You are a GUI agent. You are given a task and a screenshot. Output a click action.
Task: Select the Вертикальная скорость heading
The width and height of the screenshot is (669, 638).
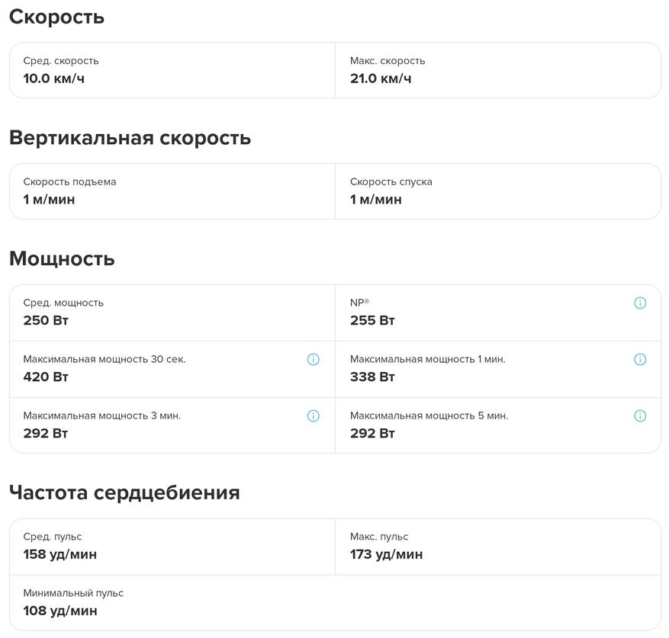tap(130, 138)
